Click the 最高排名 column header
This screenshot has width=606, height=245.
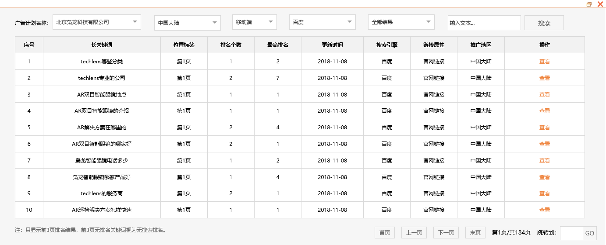coord(278,45)
